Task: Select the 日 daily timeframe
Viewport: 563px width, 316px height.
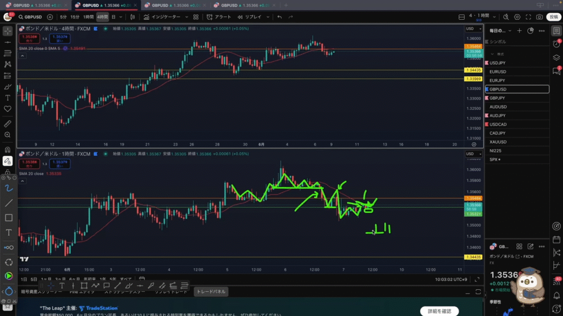Action: (x=113, y=17)
